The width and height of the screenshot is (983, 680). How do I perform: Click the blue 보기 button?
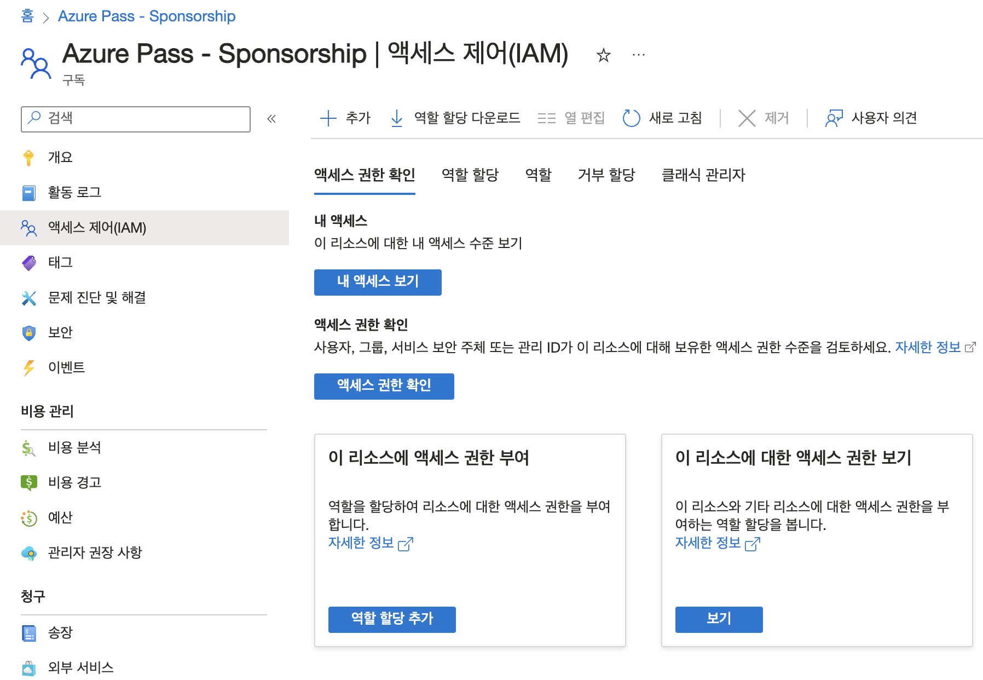[719, 619]
